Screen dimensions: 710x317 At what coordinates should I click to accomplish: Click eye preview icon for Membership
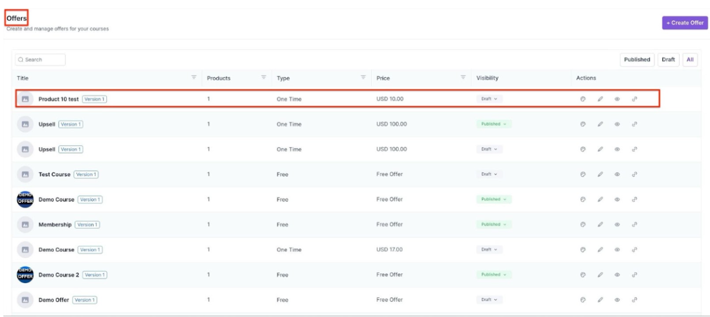click(x=616, y=225)
